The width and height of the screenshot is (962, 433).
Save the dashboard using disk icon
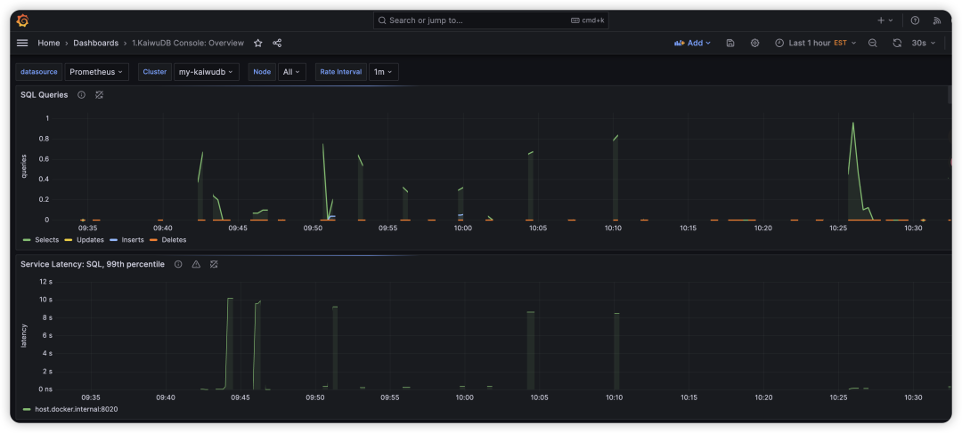click(730, 43)
